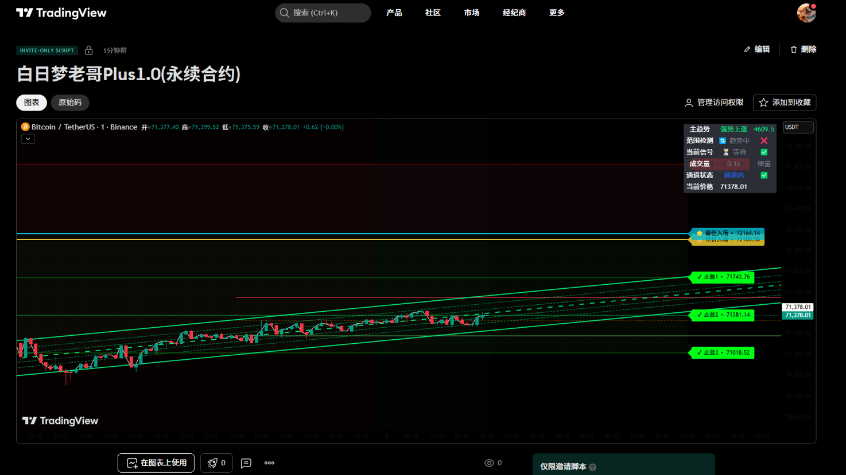Click the 止盈3 71018.52 label
Image resolution: width=846 pixels, height=475 pixels.
pyautogui.click(x=722, y=352)
